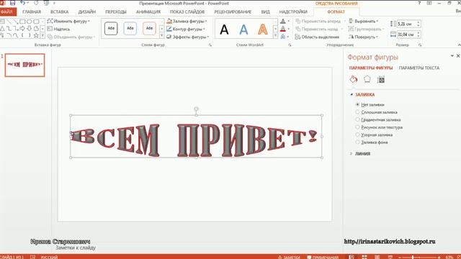Open the Size & Properties icon in pane
461x259 pixels.
pyautogui.click(x=381, y=80)
